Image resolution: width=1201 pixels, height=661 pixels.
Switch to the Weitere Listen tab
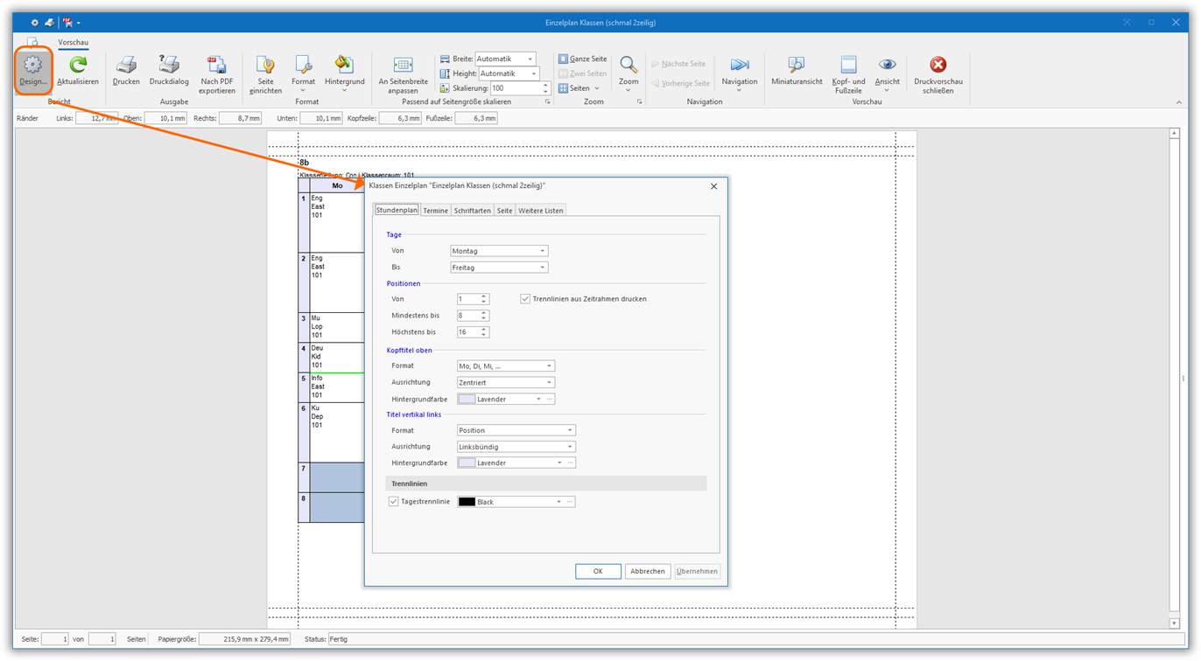tap(540, 211)
